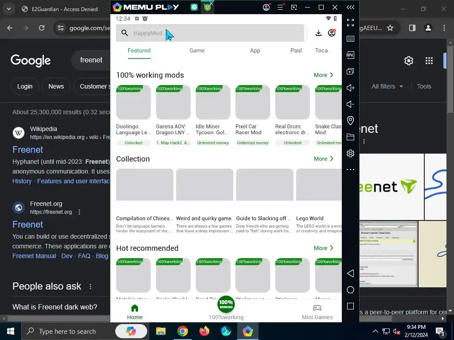Open History sublink under Wikipedia result
This screenshot has width=454, height=340.
[22, 181]
